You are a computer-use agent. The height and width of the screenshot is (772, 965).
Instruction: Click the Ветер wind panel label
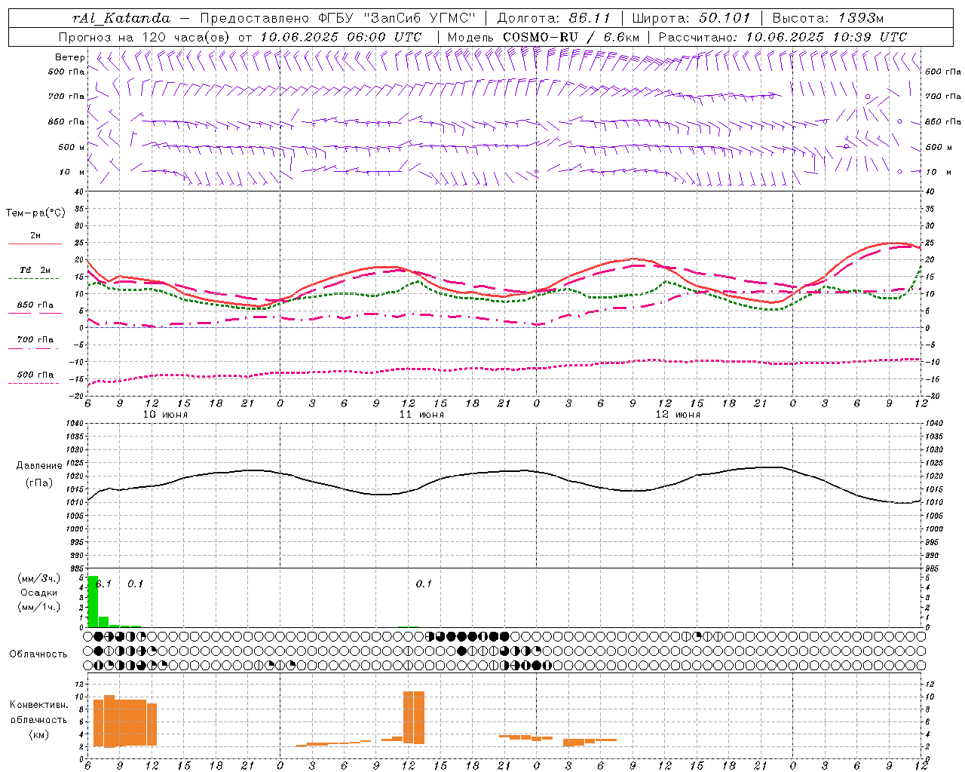click(x=70, y=57)
